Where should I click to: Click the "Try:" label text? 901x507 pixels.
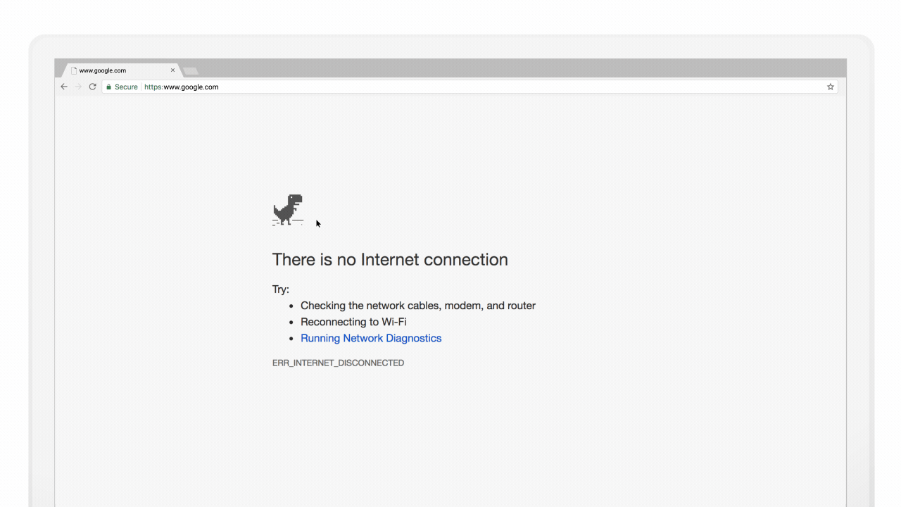[x=281, y=289]
